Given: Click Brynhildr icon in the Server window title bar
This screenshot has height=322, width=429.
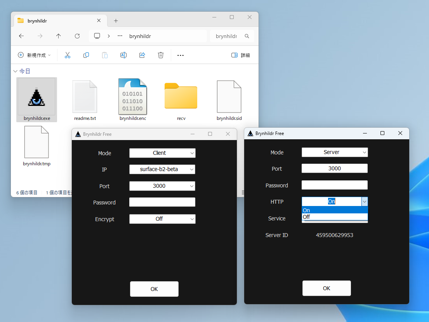Looking at the screenshot, I should point(250,133).
